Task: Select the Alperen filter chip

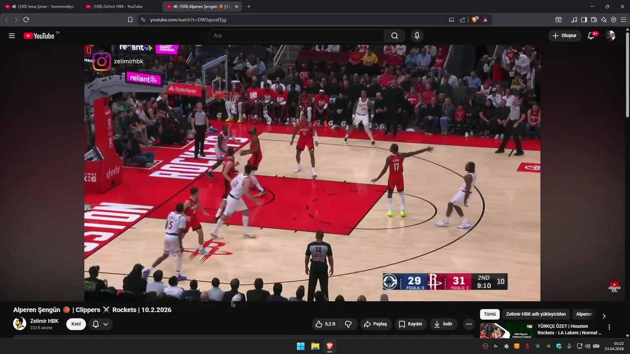Action: point(584,314)
